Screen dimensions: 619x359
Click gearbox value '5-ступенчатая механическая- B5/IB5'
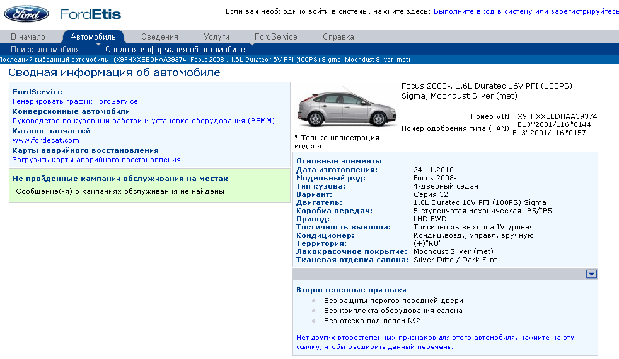(482, 211)
